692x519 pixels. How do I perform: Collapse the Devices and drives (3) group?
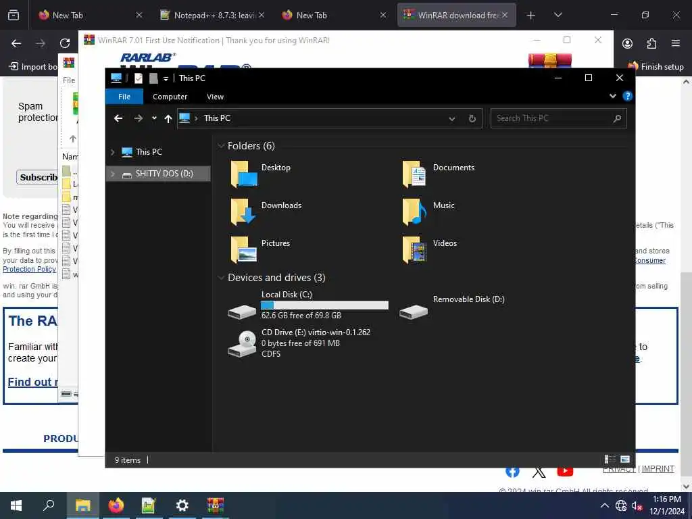(221, 278)
